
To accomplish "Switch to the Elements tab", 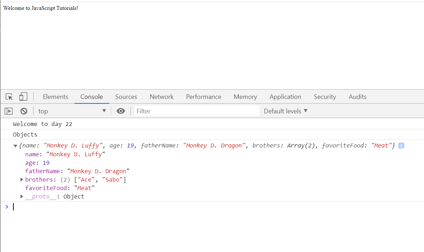I will coord(56,97).
